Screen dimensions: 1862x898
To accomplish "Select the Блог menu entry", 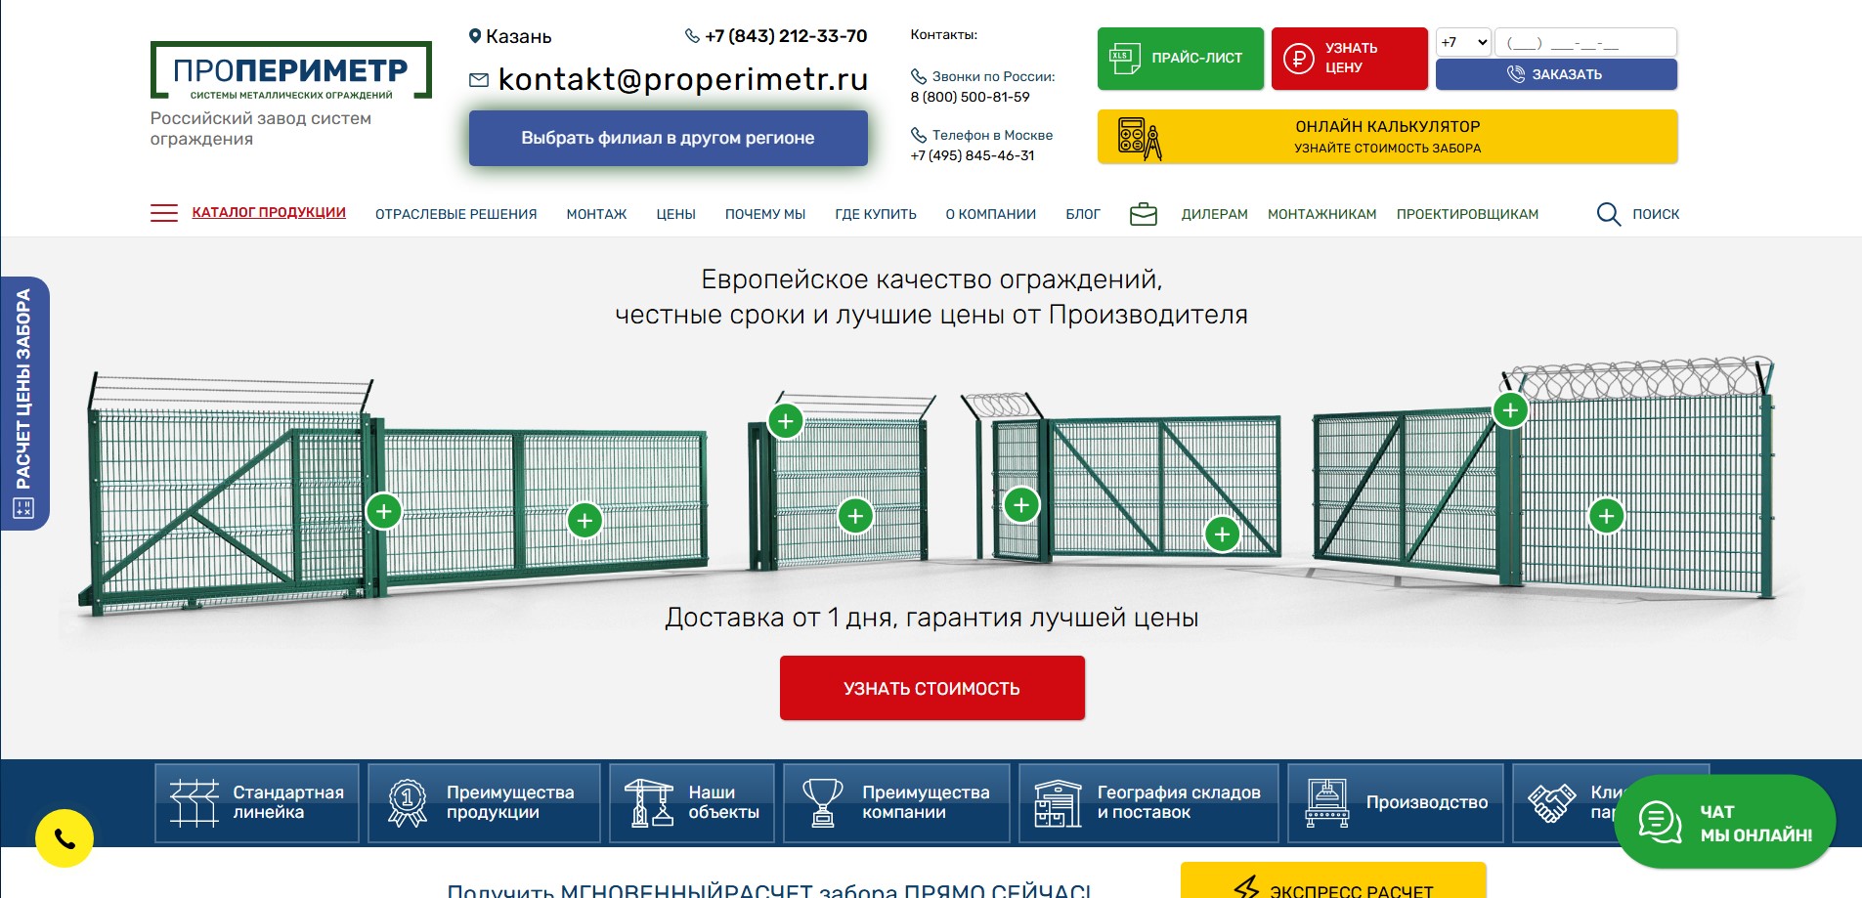I will click(1083, 213).
